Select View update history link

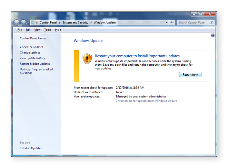[x=32, y=58]
